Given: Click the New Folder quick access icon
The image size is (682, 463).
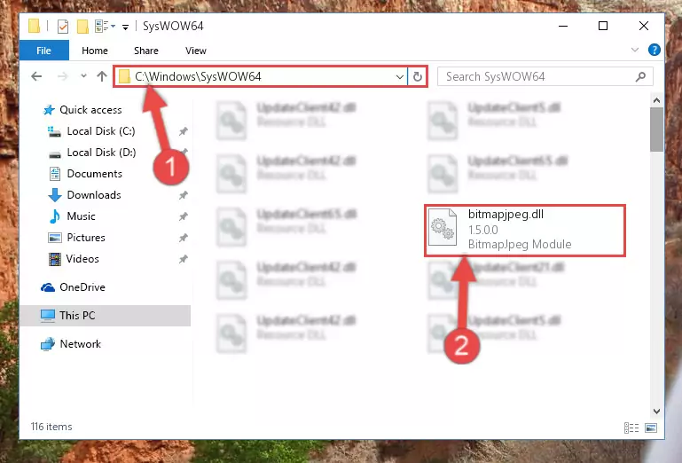Looking at the screenshot, I should (x=82, y=27).
